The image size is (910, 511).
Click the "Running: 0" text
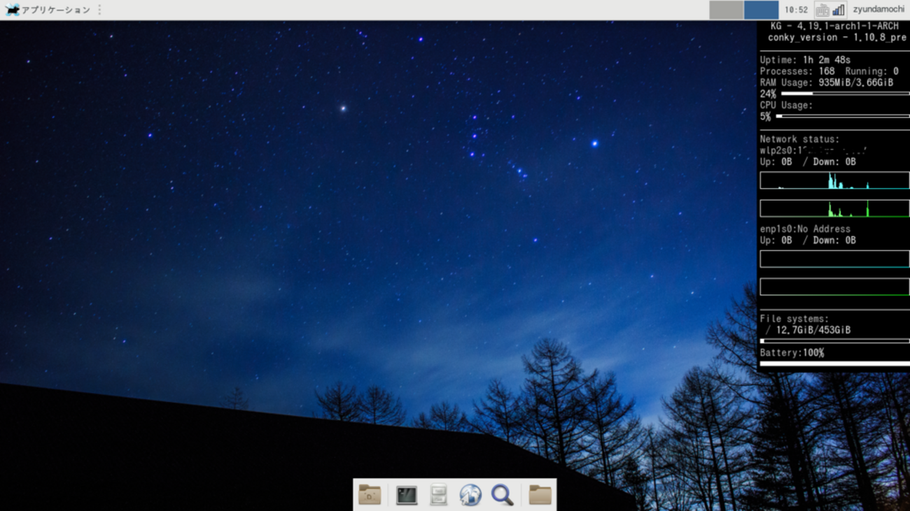point(871,71)
